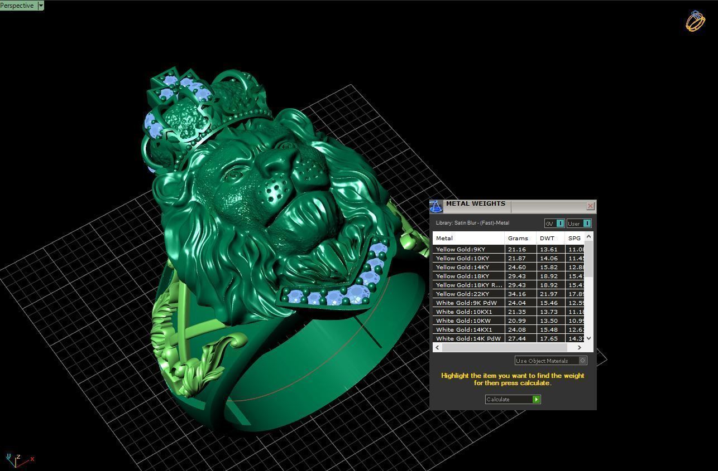The width and height of the screenshot is (718, 471).
Task: Click the metal list vertical scrollbar thumb
Action: tap(588, 259)
